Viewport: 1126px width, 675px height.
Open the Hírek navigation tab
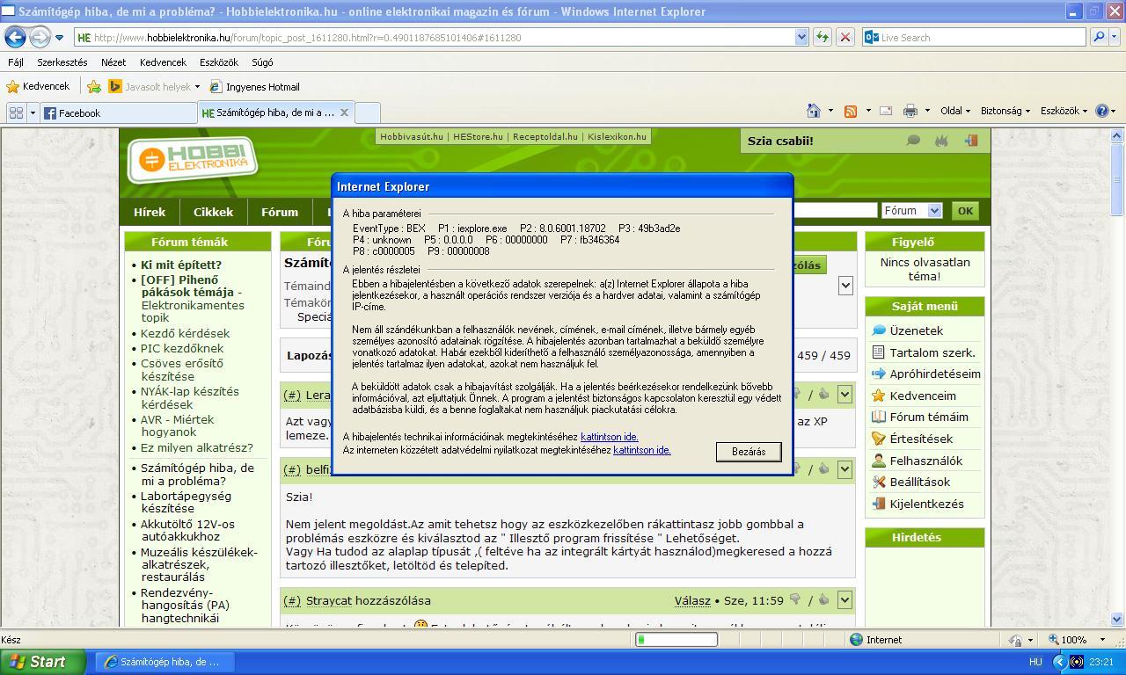click(150, 212)
